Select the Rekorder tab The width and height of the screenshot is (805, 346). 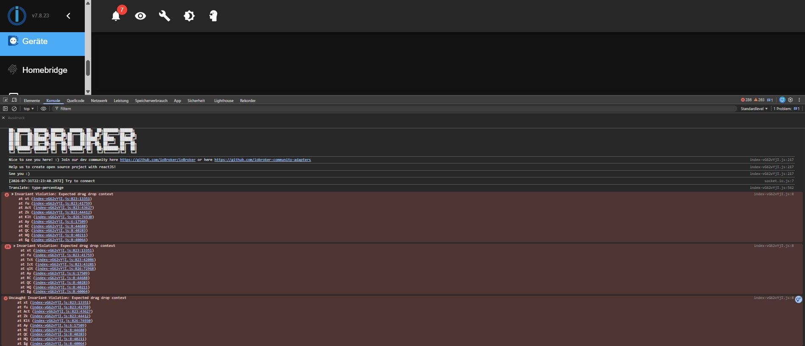pyautogui.click(x=248, y=101)
